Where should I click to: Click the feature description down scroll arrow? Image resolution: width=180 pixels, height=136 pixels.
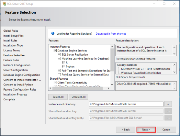coord(174,54)
